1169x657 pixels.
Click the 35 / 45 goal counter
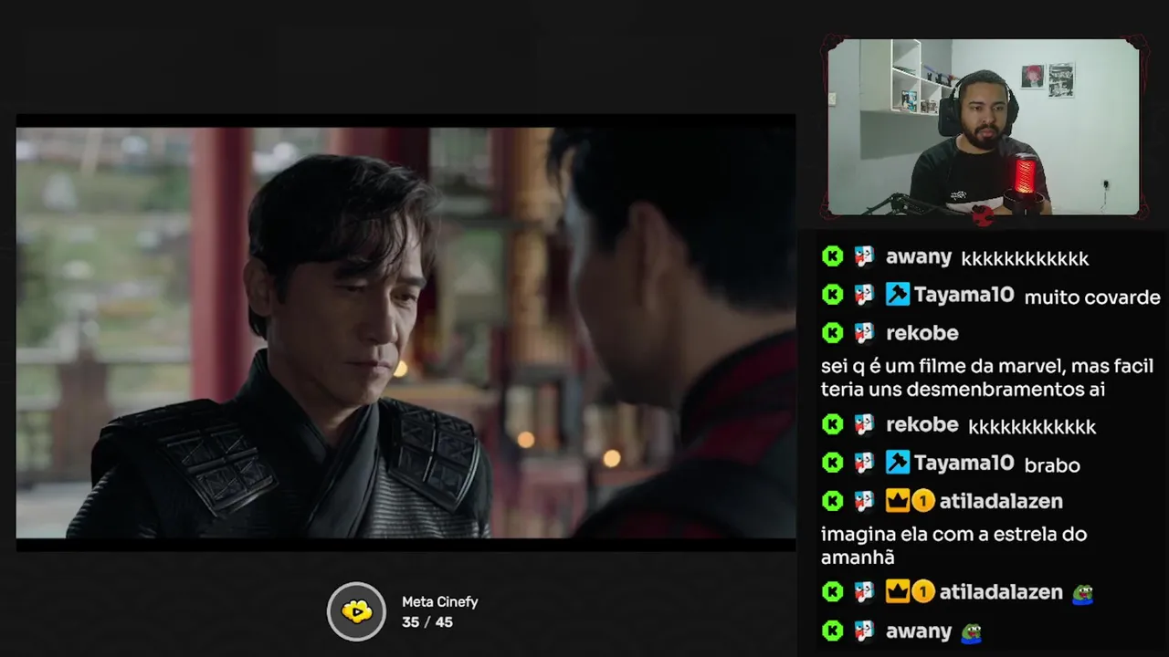(427, 622)
